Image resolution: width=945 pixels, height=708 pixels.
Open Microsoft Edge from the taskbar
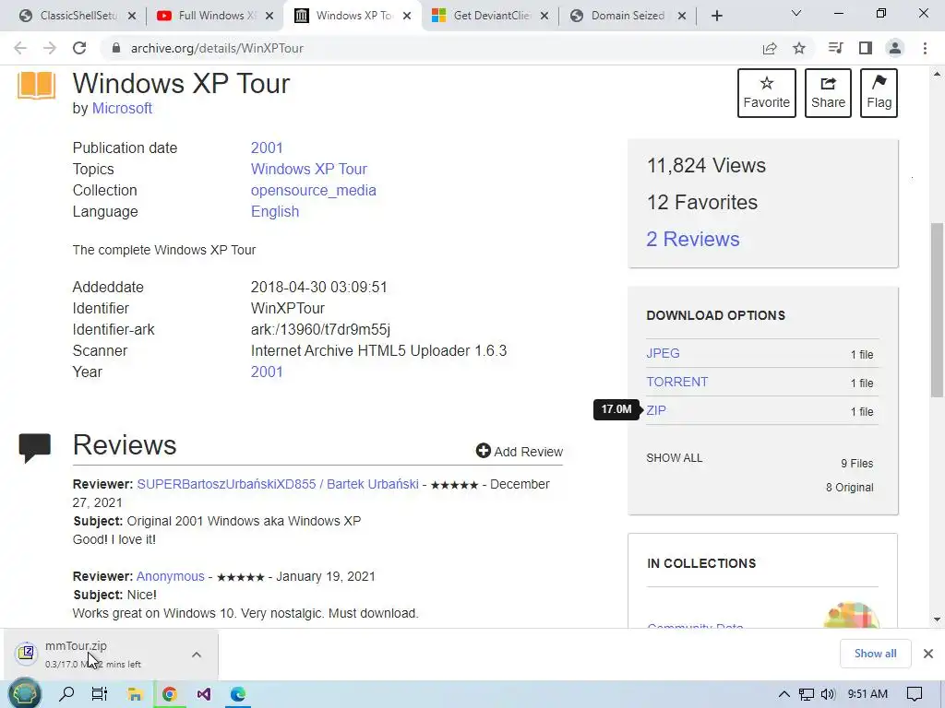pos(238,694)
